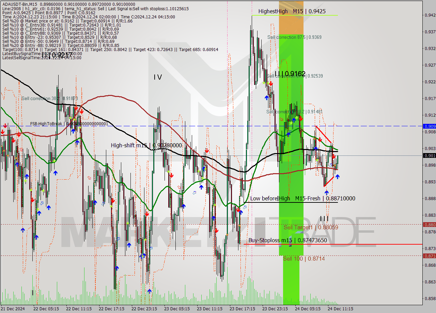Click the '23 Dec 17:15' time axis label
Image resolution: width=436 pixels, height=313 pixels.
242,309
